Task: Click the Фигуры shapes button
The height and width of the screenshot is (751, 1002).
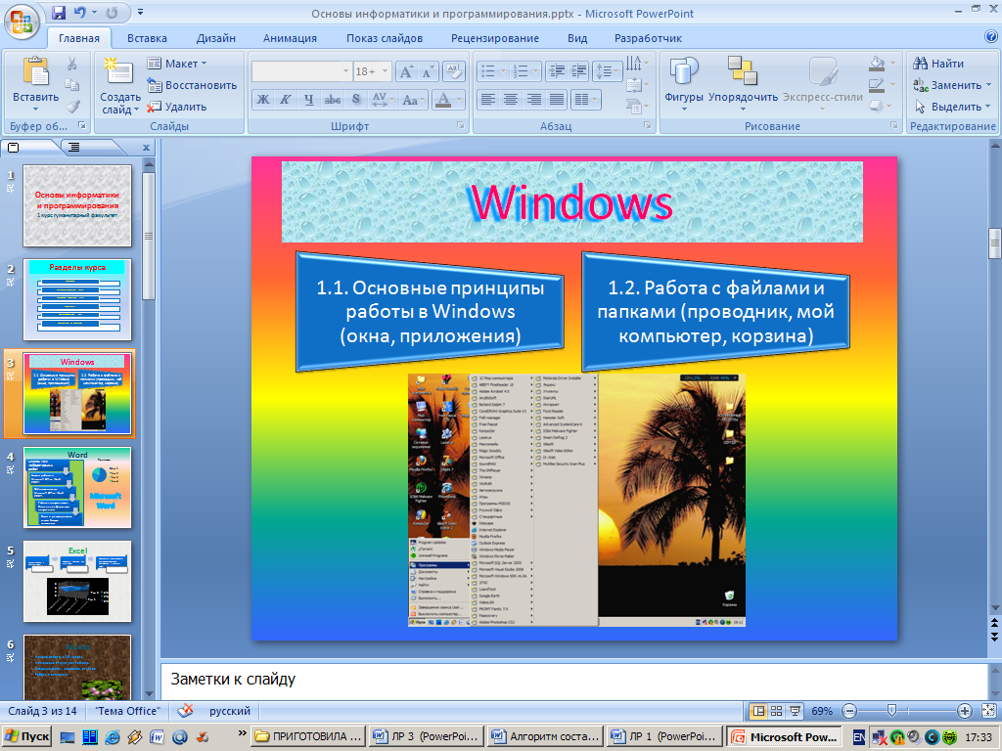Action: pos(684,82)
